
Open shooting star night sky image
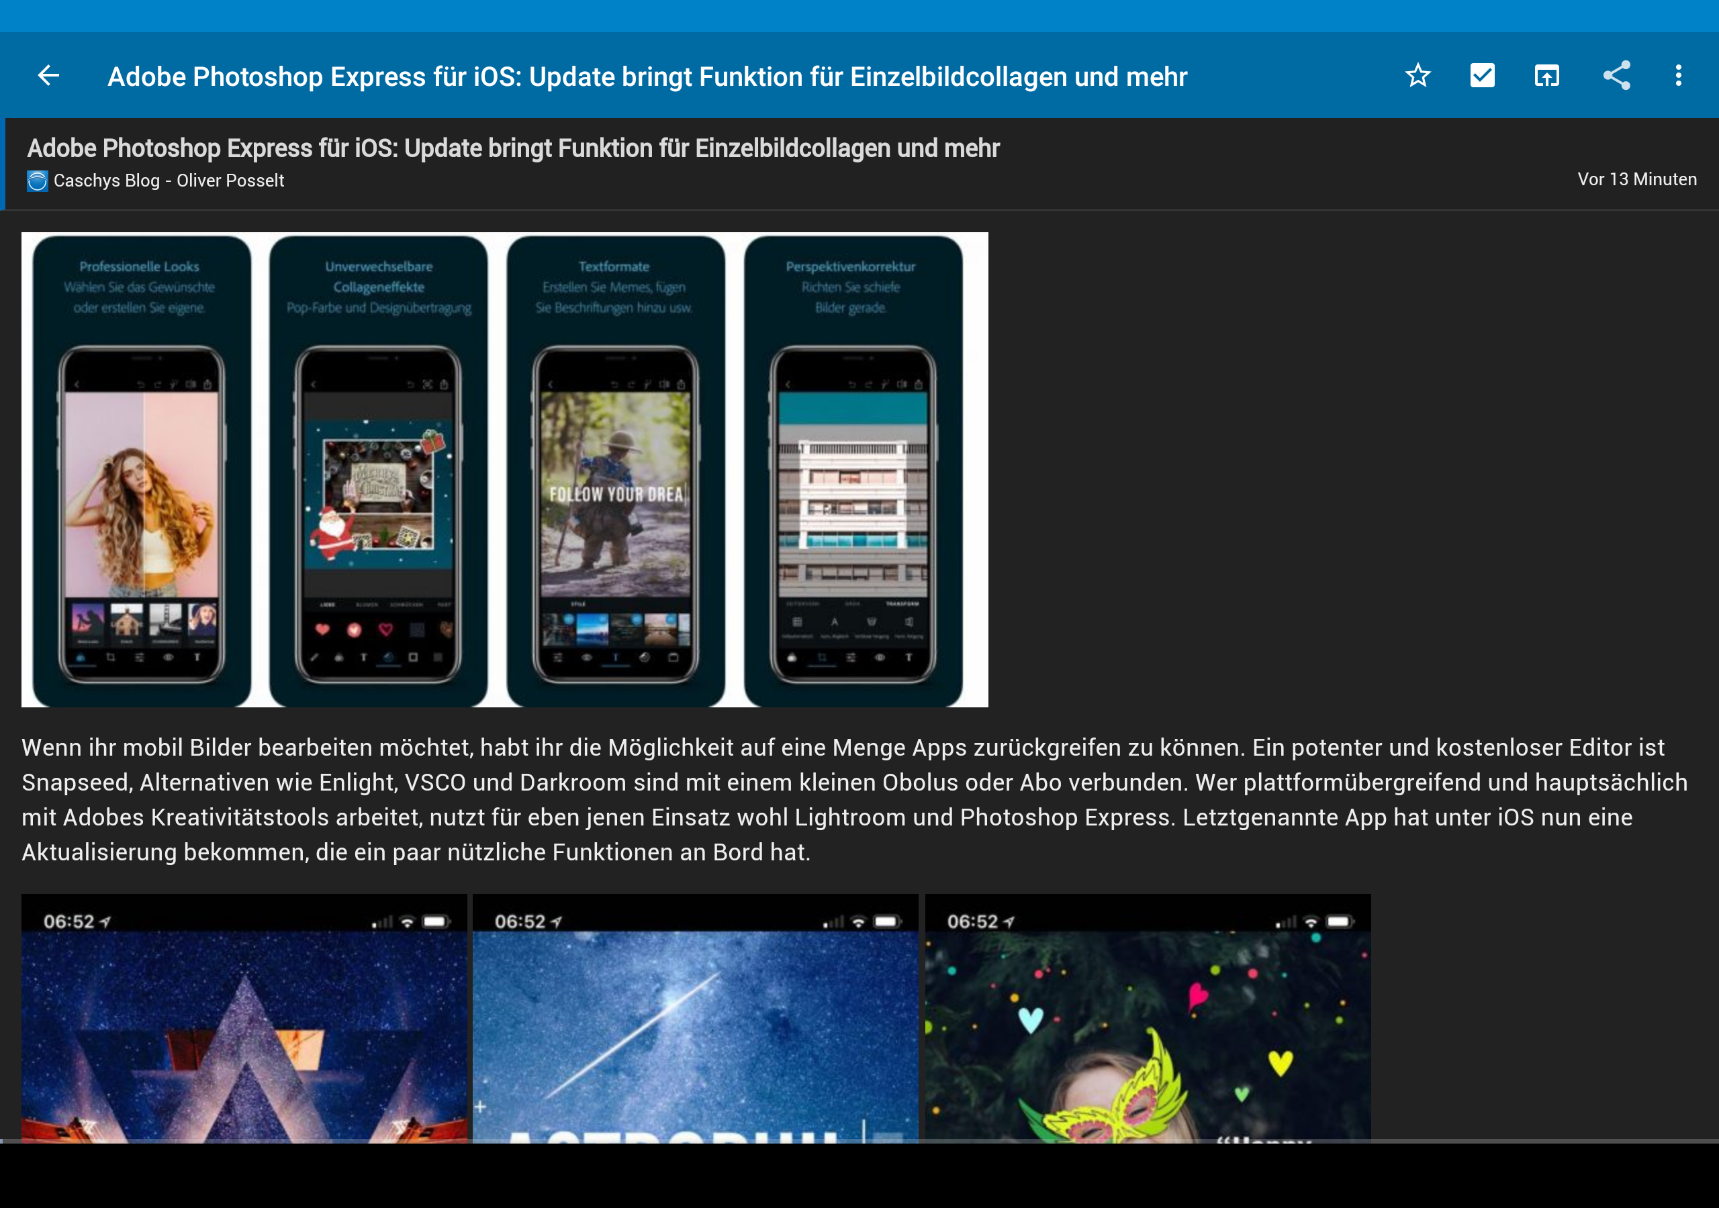coord(695,1018)
